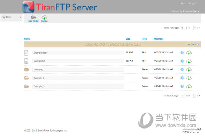The width and height of the screenshot is (205, 136).
Task: Sort files by Name column
Action: [27, 39]
